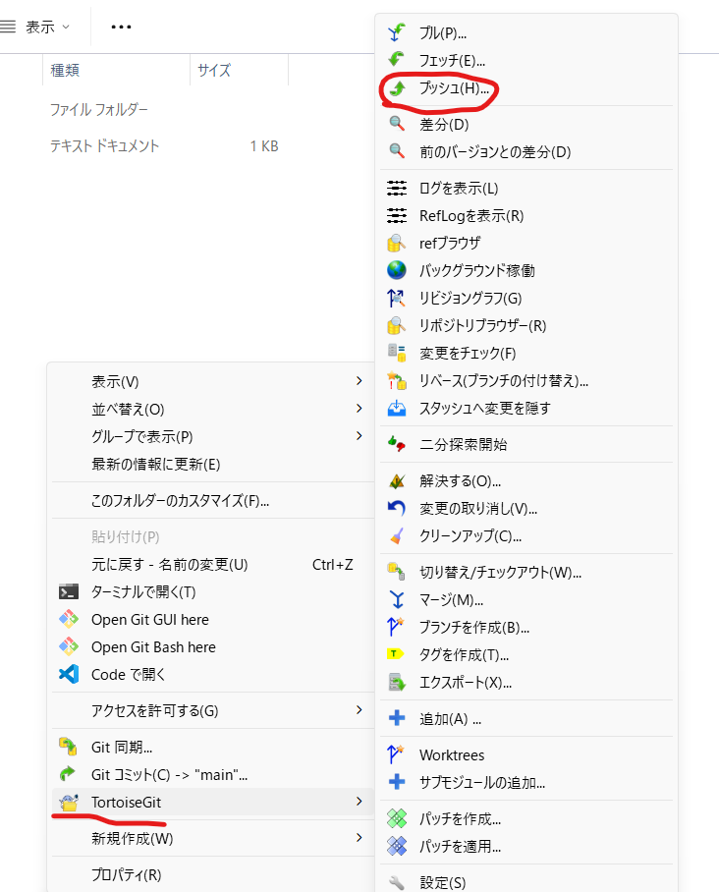The width and height of the screenshot is (719, 892).
Task: Click the Pull (プル) icon
Action: point(397,32)
